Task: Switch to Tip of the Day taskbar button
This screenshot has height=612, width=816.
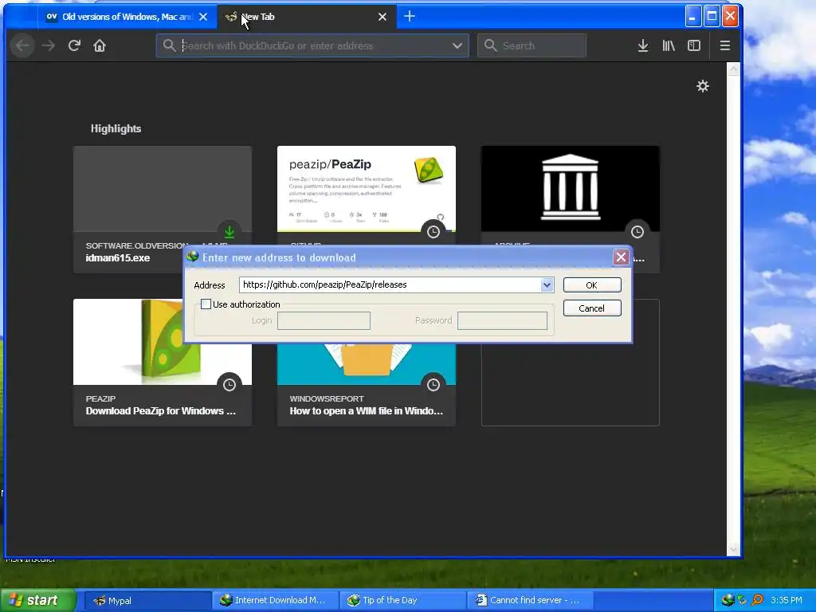Action: (403, 601)
